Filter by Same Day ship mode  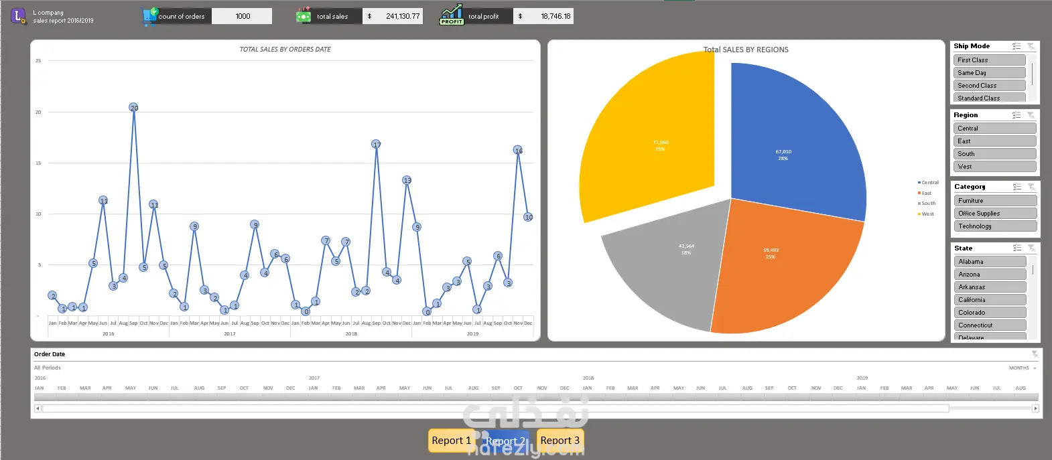[x=990, y=73]
